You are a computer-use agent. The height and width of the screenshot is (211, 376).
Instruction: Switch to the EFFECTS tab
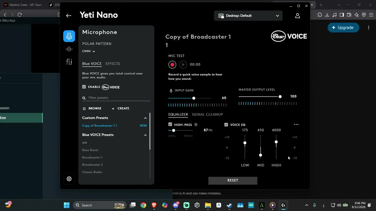[x=113, y=64]
